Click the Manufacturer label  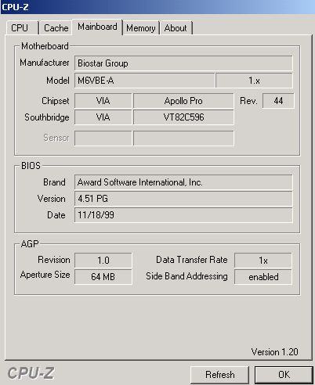(45, 63)
